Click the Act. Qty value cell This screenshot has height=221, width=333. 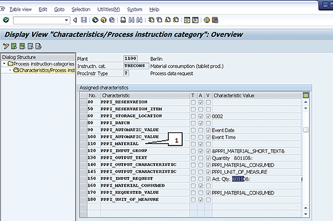coord(257,179)
